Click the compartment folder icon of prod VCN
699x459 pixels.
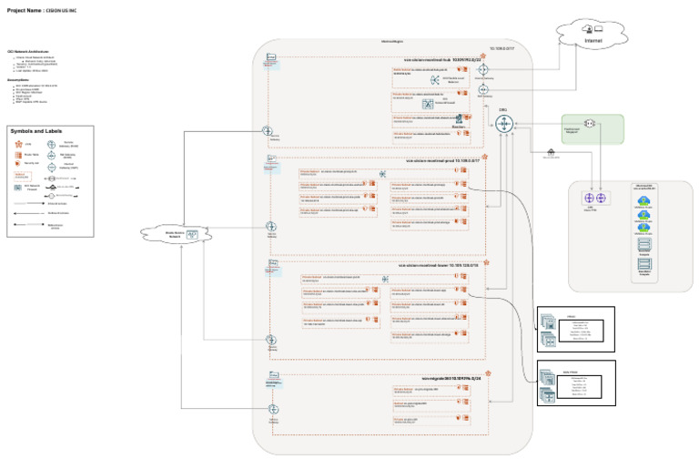tap(271, 158)
